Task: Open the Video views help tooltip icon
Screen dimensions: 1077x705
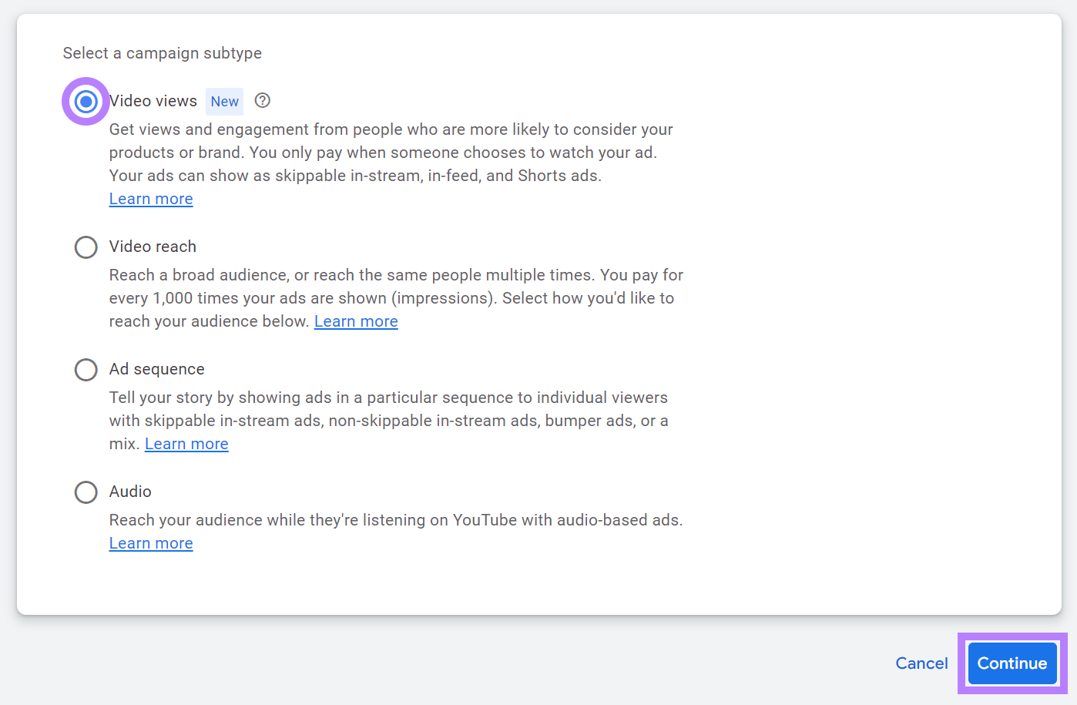Action: tap(262, 100)
